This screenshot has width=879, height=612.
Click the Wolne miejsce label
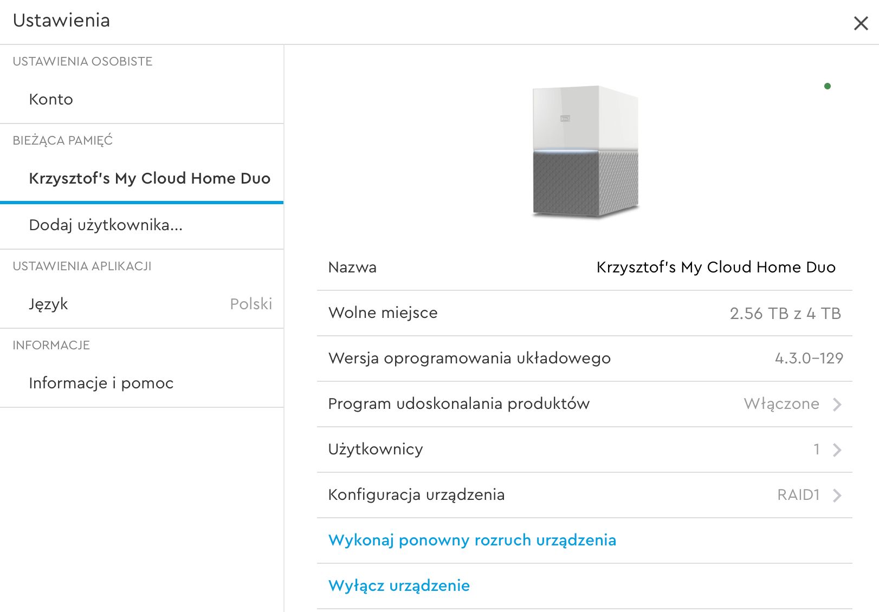tap(383, 313)
